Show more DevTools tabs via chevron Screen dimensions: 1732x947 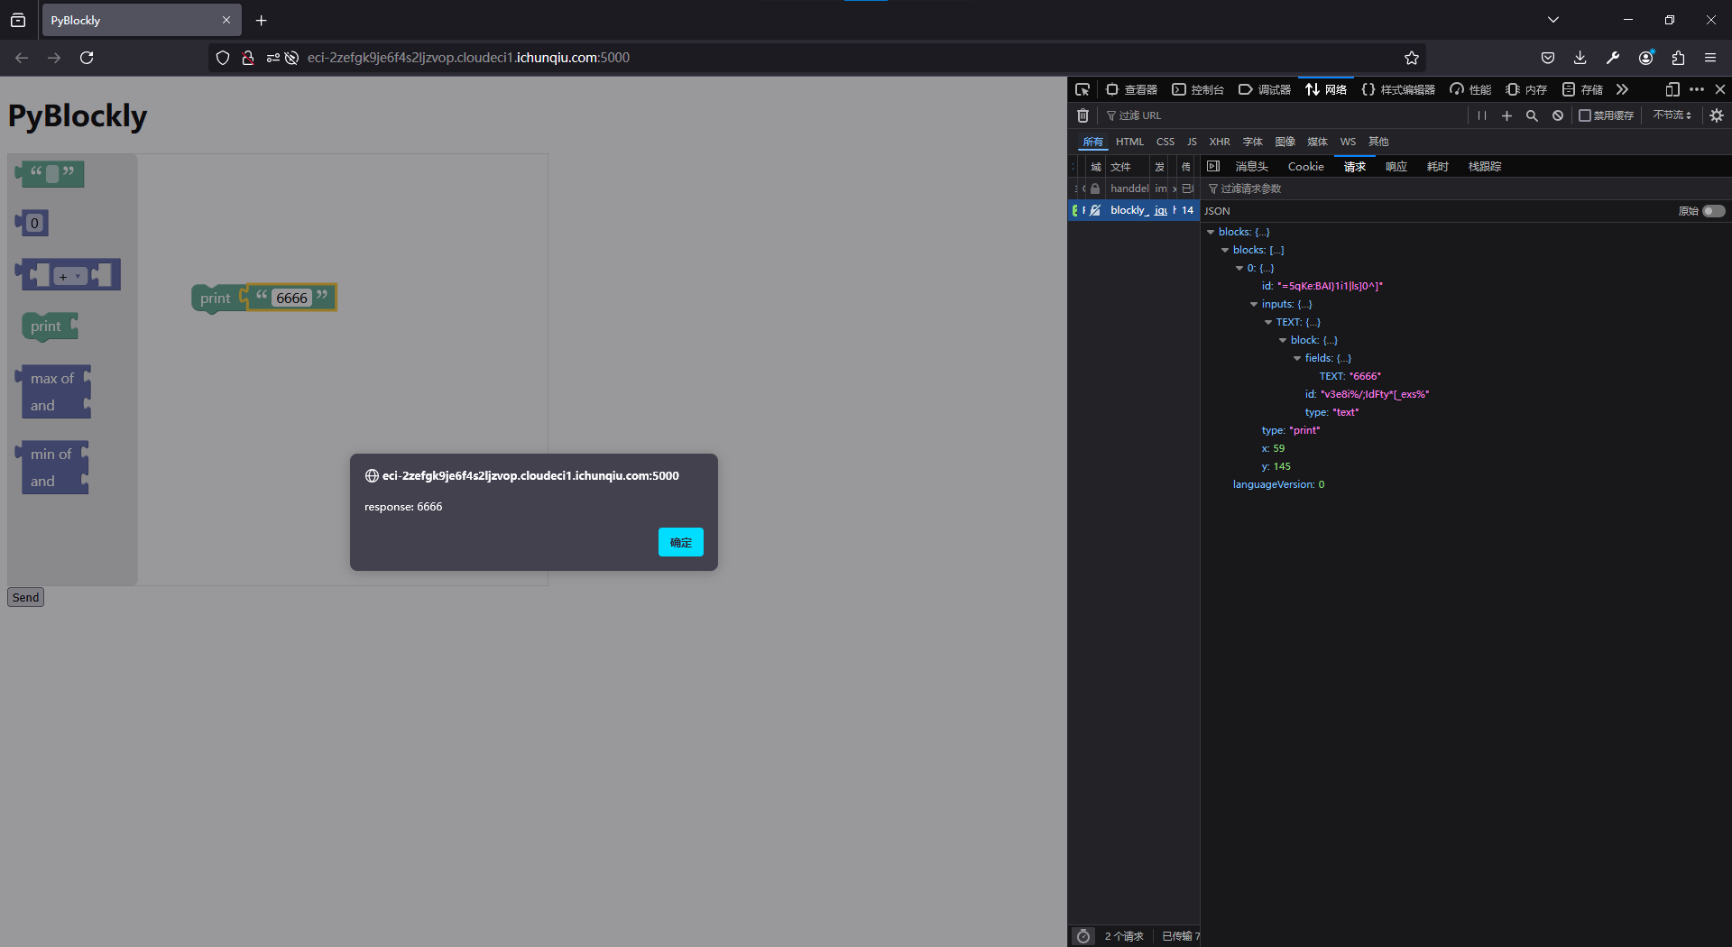pos(1622,89)
